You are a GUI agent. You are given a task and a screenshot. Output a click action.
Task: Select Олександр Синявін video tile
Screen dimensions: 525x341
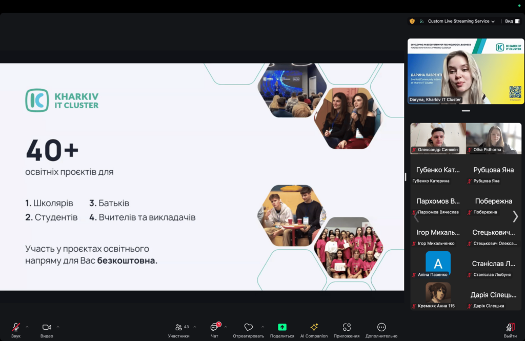438,138
